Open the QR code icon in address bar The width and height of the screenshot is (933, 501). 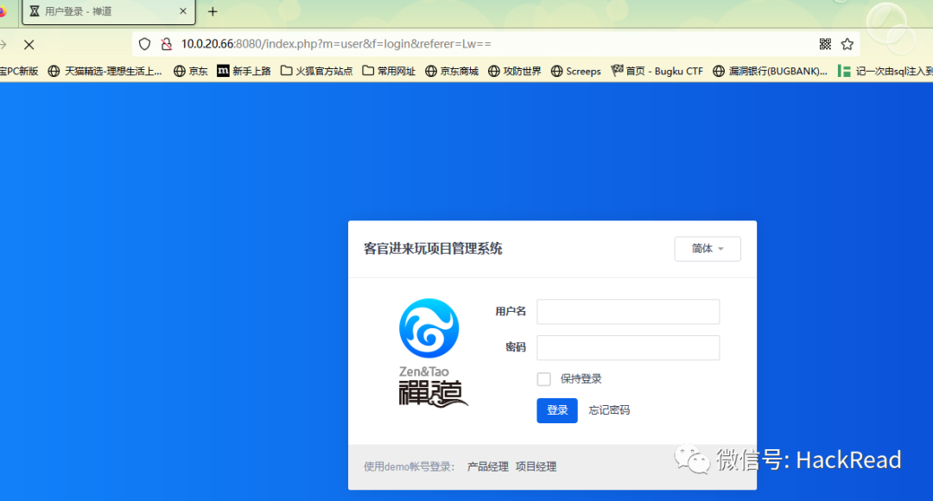[825, 44]
